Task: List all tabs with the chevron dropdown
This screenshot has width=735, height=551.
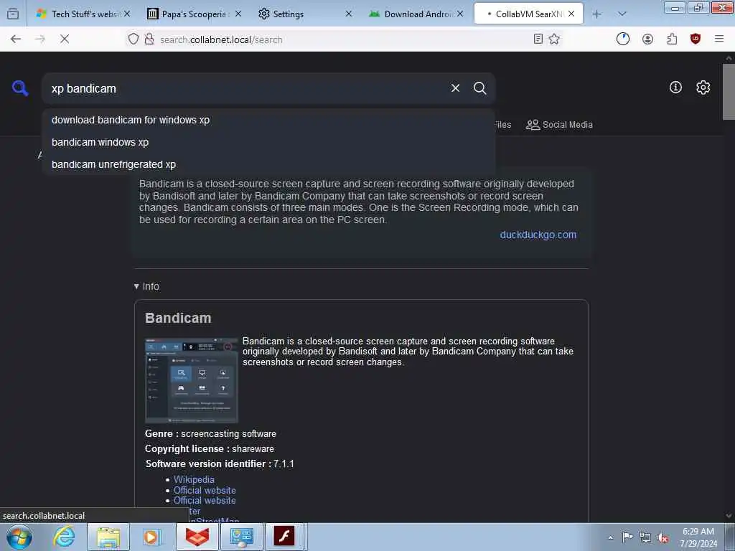Action: click(622, 14)
